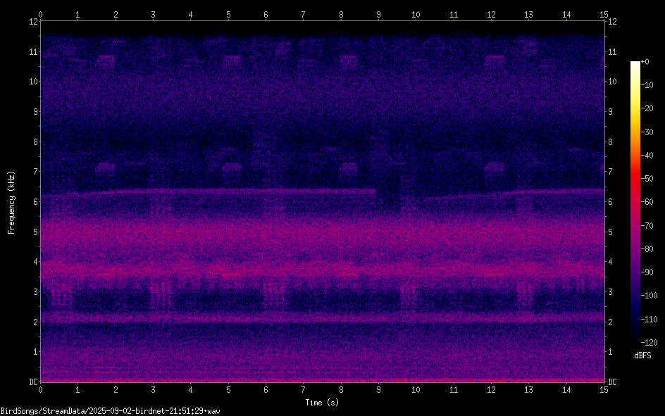This screenshot has height=416, width=665.
Task: Click the '-100' colorbar value
Action: [x=649, y=296]
